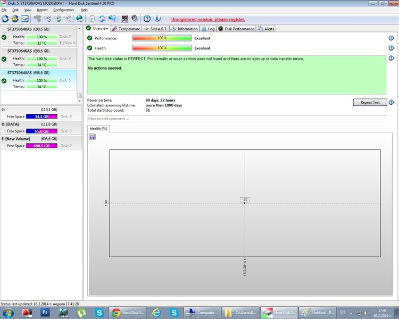
Task: Click the Repeat Test button
Action: tap(370, 102)
